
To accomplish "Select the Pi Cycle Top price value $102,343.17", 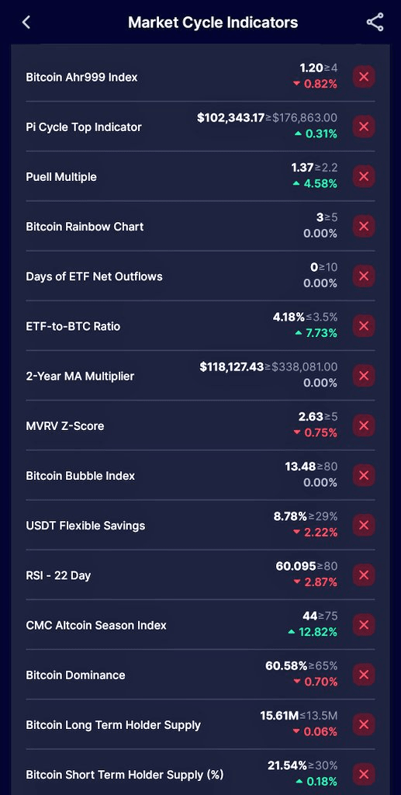I will click(230, 118).
